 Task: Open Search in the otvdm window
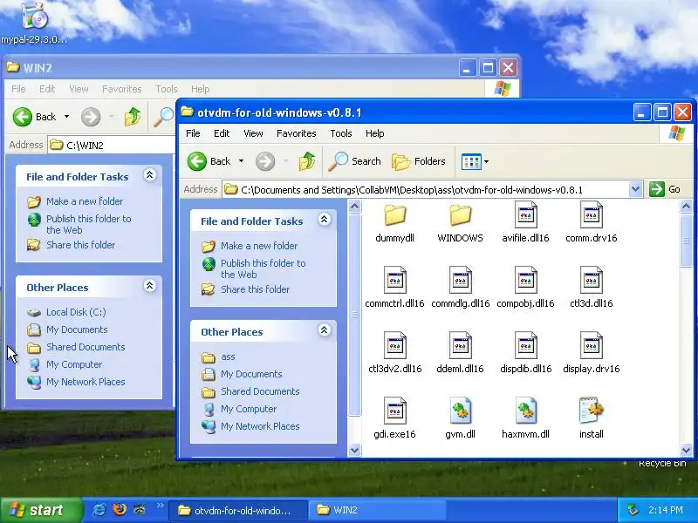(x=355, y=161)
